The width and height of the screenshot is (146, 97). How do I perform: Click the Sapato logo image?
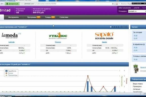[x=104, y=36]
